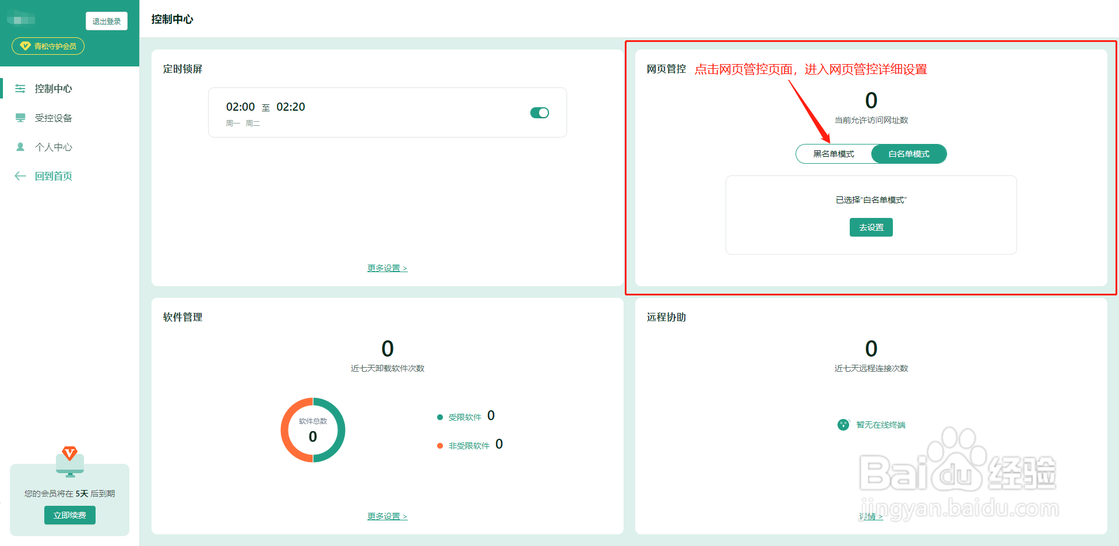Screen dimensions: 1119x546
Task: Click the face icon beside 暂无在线终端
Action: point(843,425)
